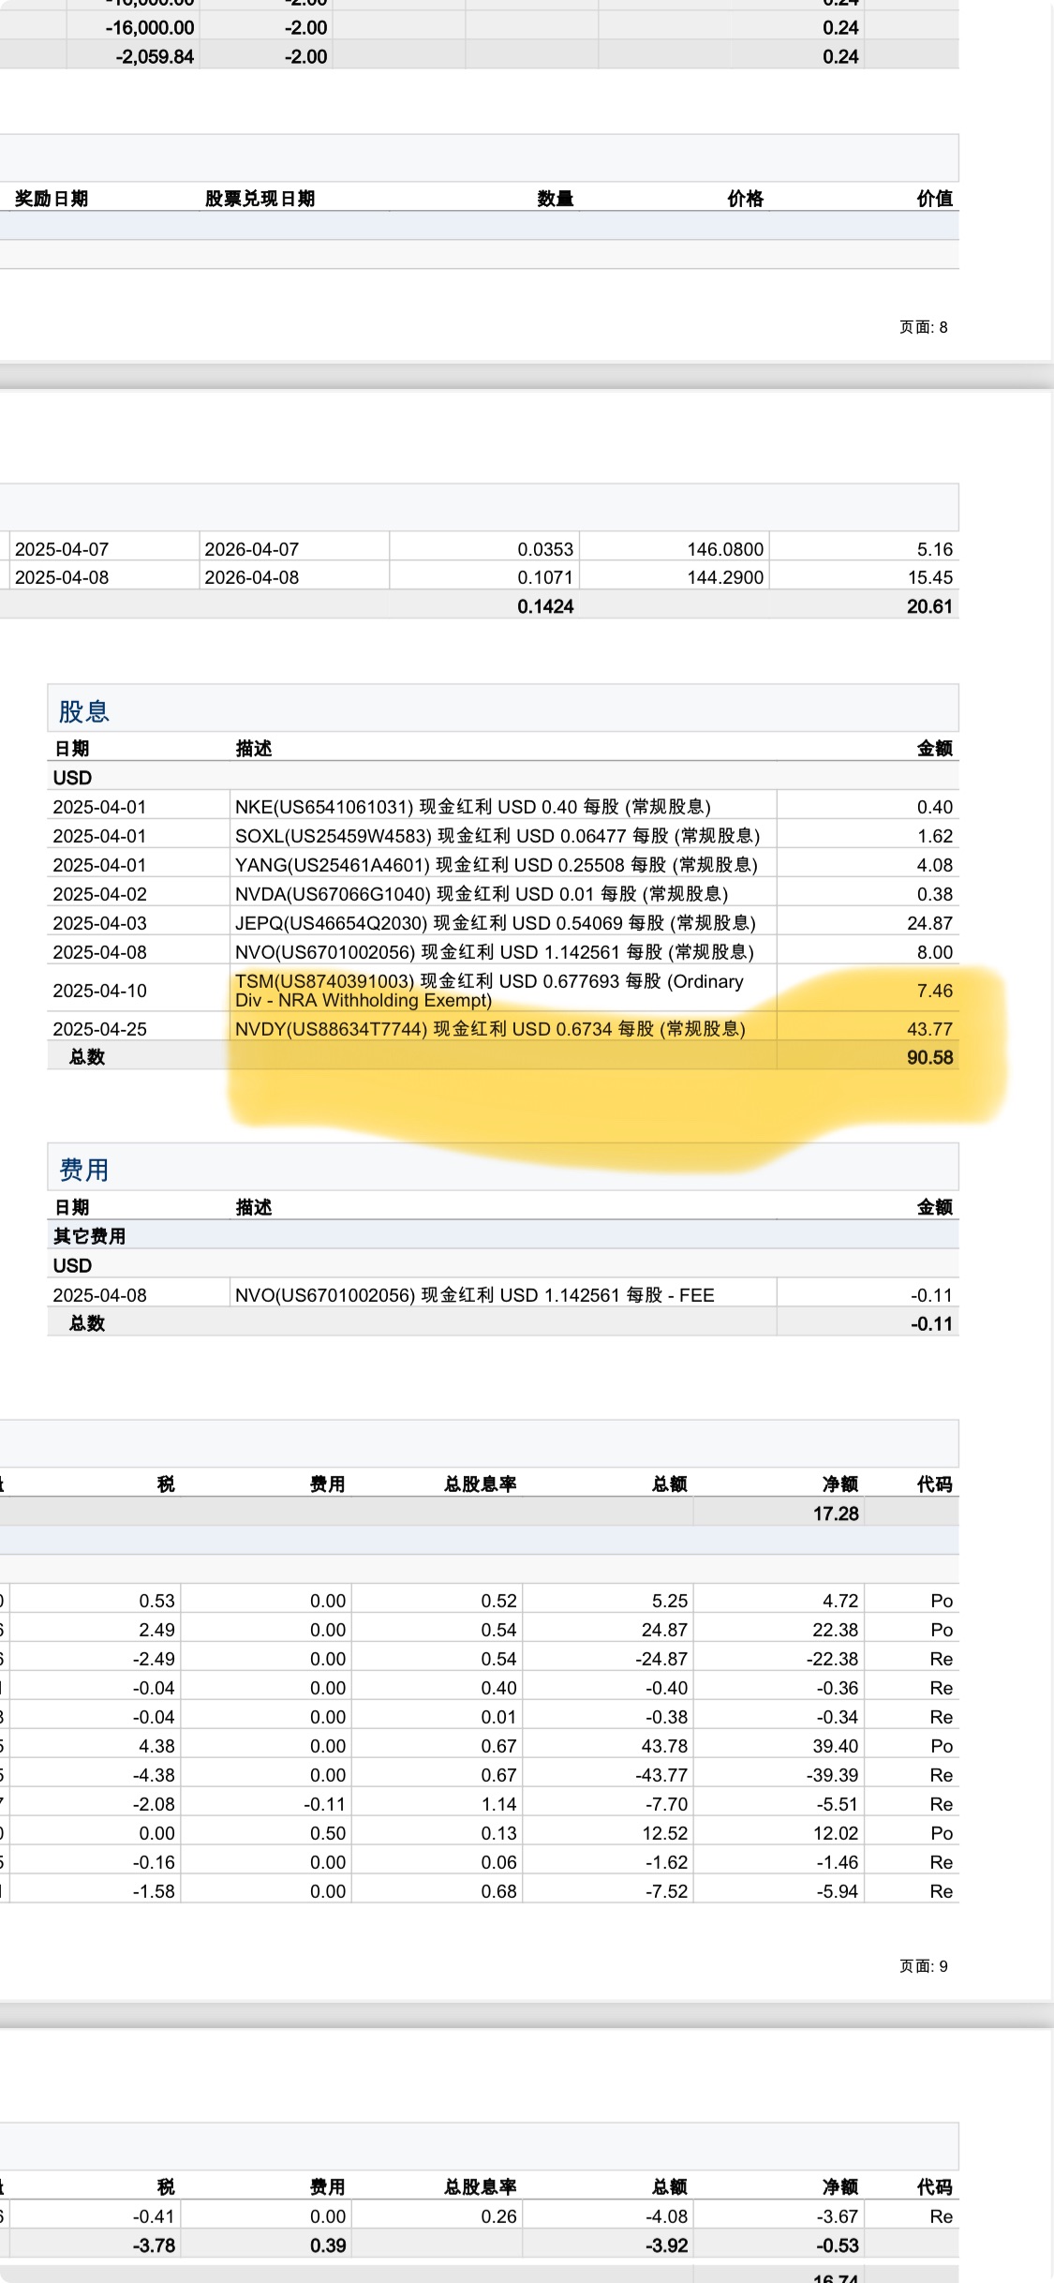1054x2283 pixels.
Task: Click the 奖励日期 column header
Action: coord(52,199)
